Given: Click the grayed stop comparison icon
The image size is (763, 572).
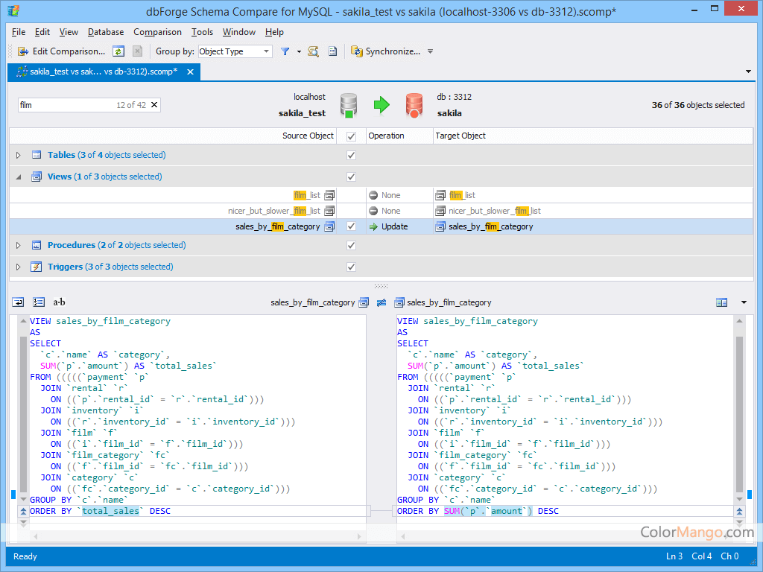Looking at the screenshot, I should click(x=138, y=51).
